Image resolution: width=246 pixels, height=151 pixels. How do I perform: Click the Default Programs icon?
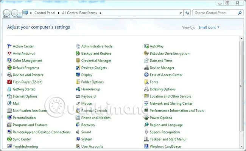point(9,68)
